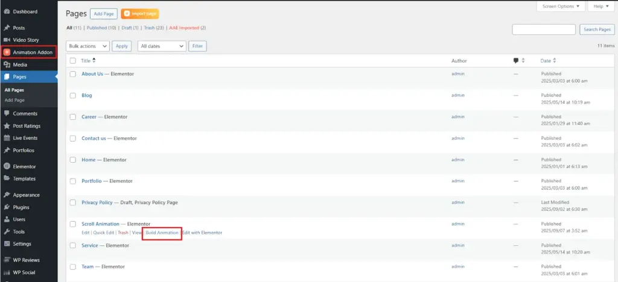
Task: Expand the Screen Options panel
Action: pos(561,6)
